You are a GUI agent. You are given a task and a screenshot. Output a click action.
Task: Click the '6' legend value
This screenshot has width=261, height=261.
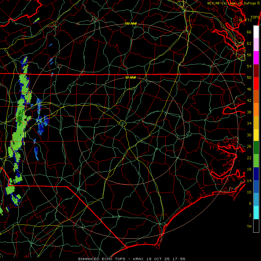tap(250, 204)
